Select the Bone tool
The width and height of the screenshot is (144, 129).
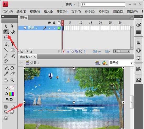click(x=6, y=68)
